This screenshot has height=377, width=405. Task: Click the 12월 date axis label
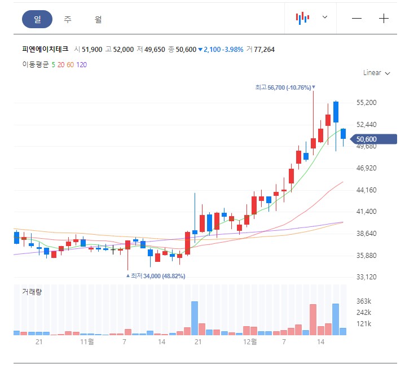[x=250, y=342]
